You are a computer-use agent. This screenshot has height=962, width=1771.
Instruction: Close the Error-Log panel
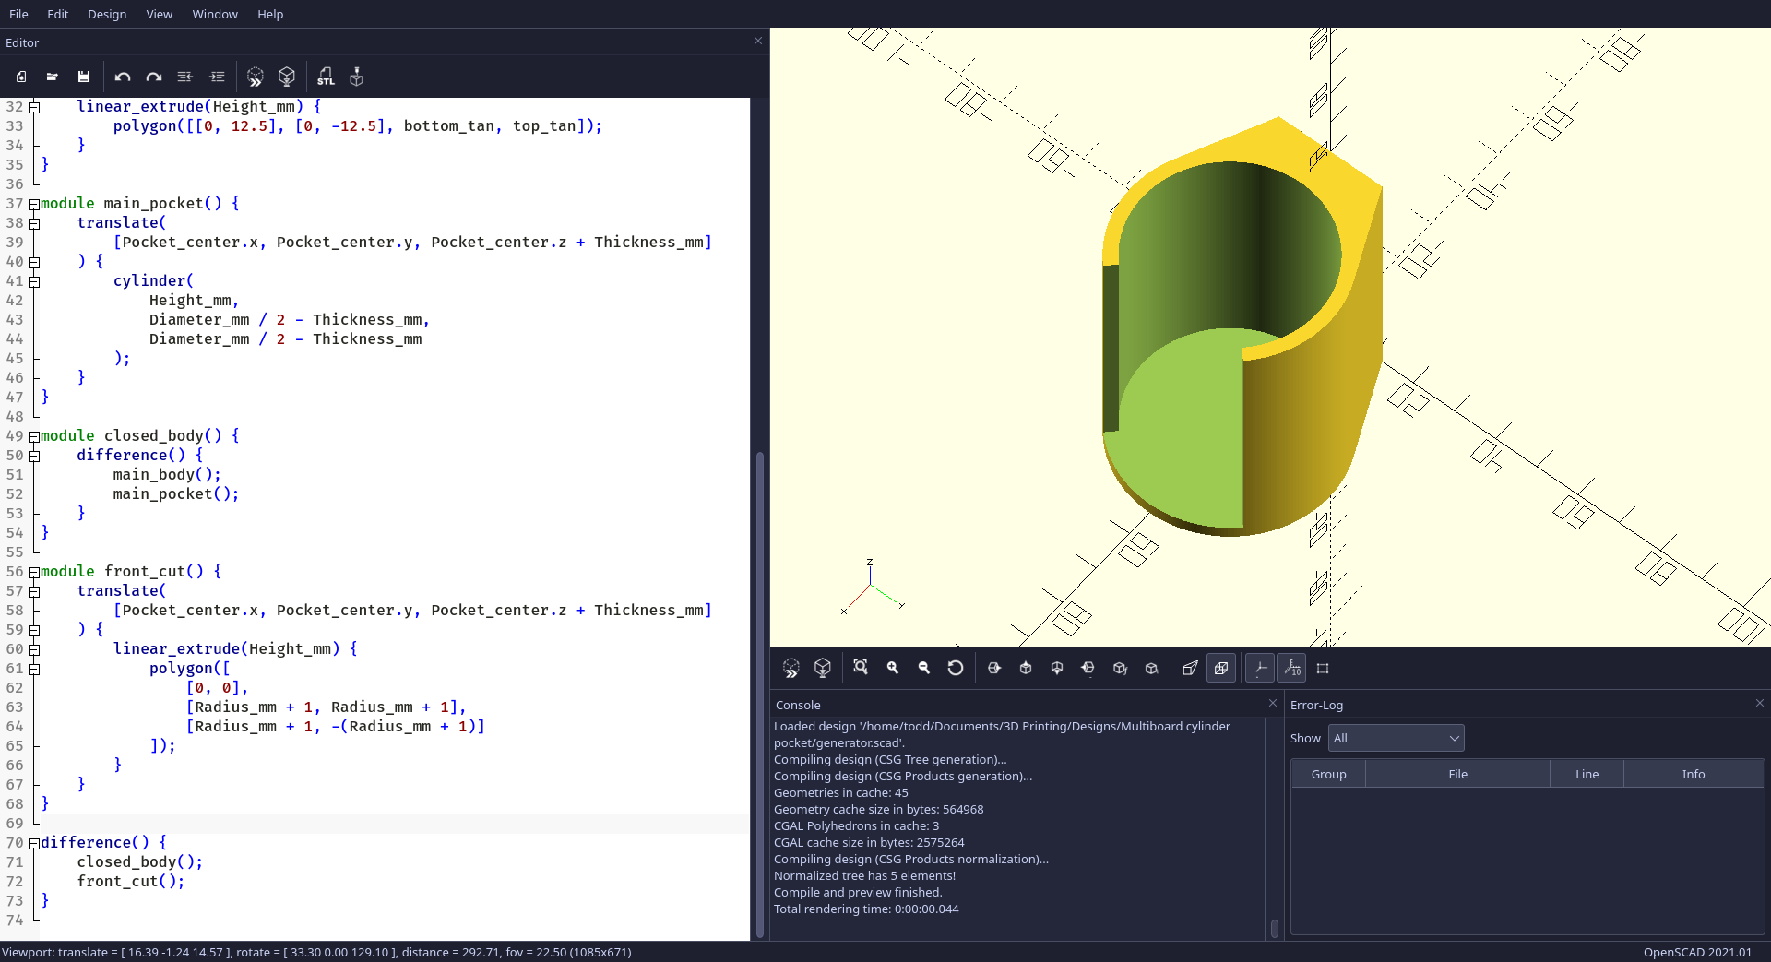click(x=1760, y=703)
